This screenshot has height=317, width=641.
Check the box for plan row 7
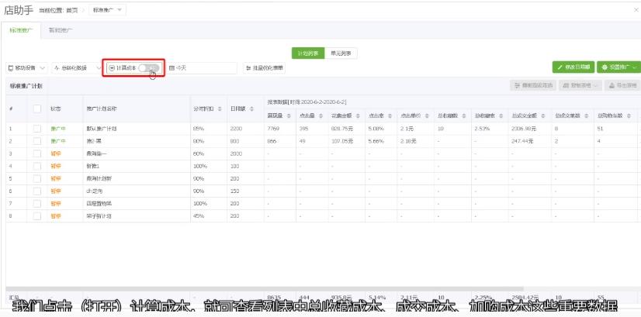[x=37, y=203]
